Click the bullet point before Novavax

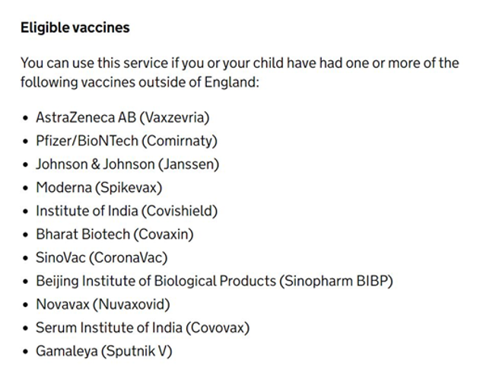[x=26, y=305]
